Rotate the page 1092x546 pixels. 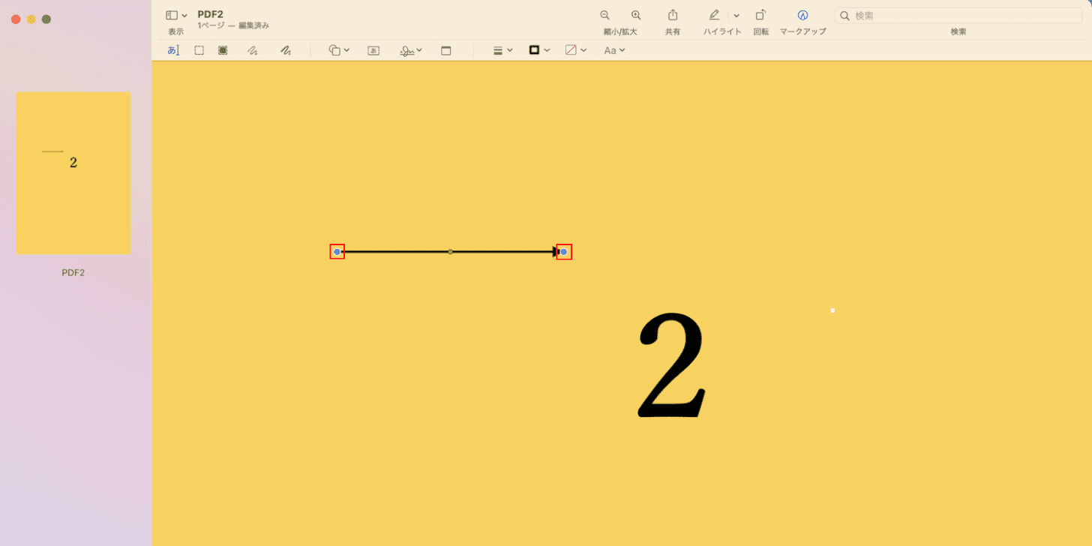tap(760, 15)
